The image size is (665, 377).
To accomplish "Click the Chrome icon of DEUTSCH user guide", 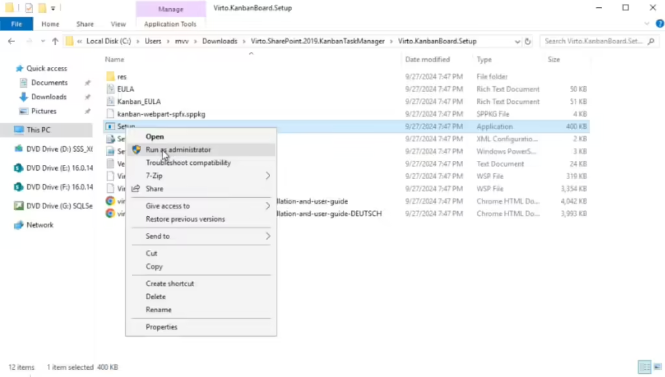I will coord(110,213).
